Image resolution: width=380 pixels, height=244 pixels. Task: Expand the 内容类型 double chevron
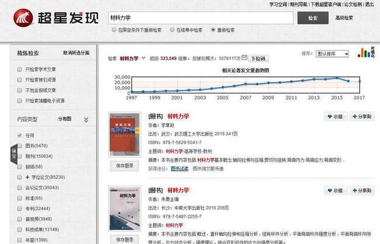click(86, 119)
